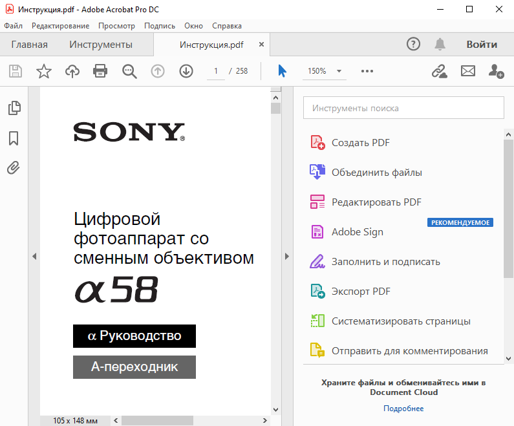Open help question mark icon
Screen dimensions: 514x426
click(x=413, y=44)
